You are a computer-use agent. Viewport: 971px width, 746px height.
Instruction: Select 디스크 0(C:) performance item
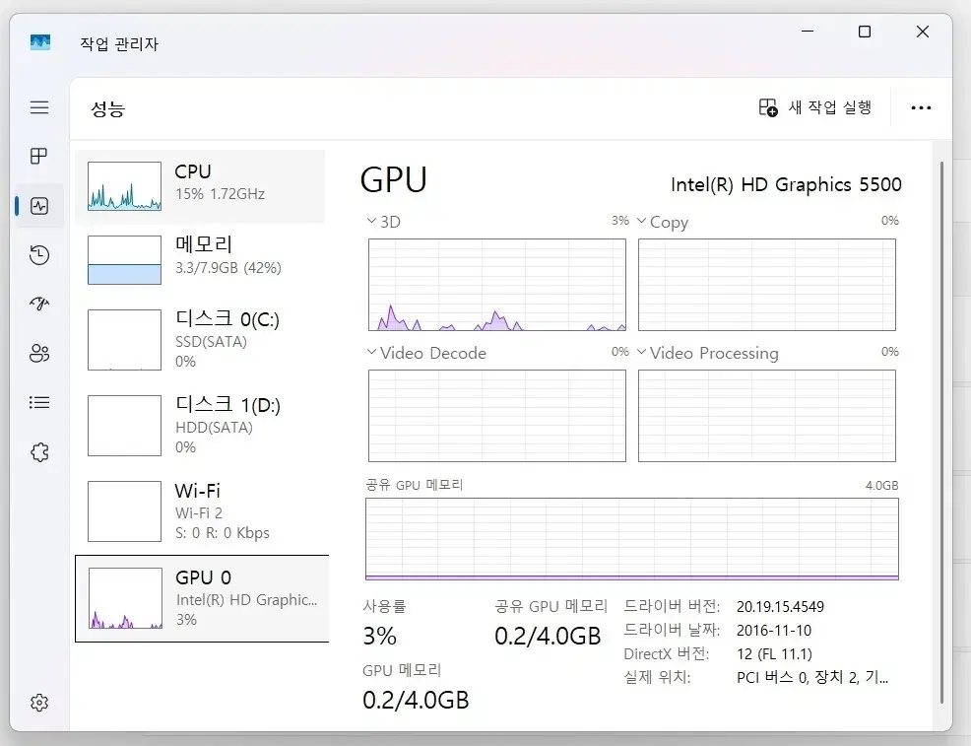pyautogui.click(x=200, y=340)
